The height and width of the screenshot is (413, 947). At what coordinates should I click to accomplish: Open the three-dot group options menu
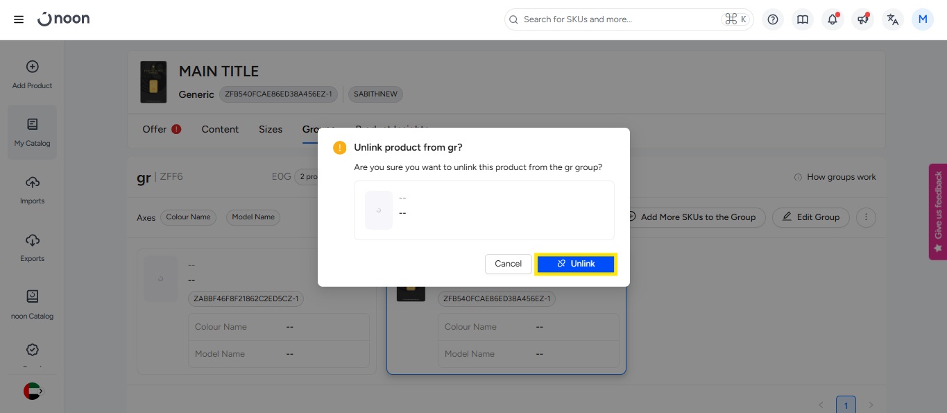tap(866, 217)
